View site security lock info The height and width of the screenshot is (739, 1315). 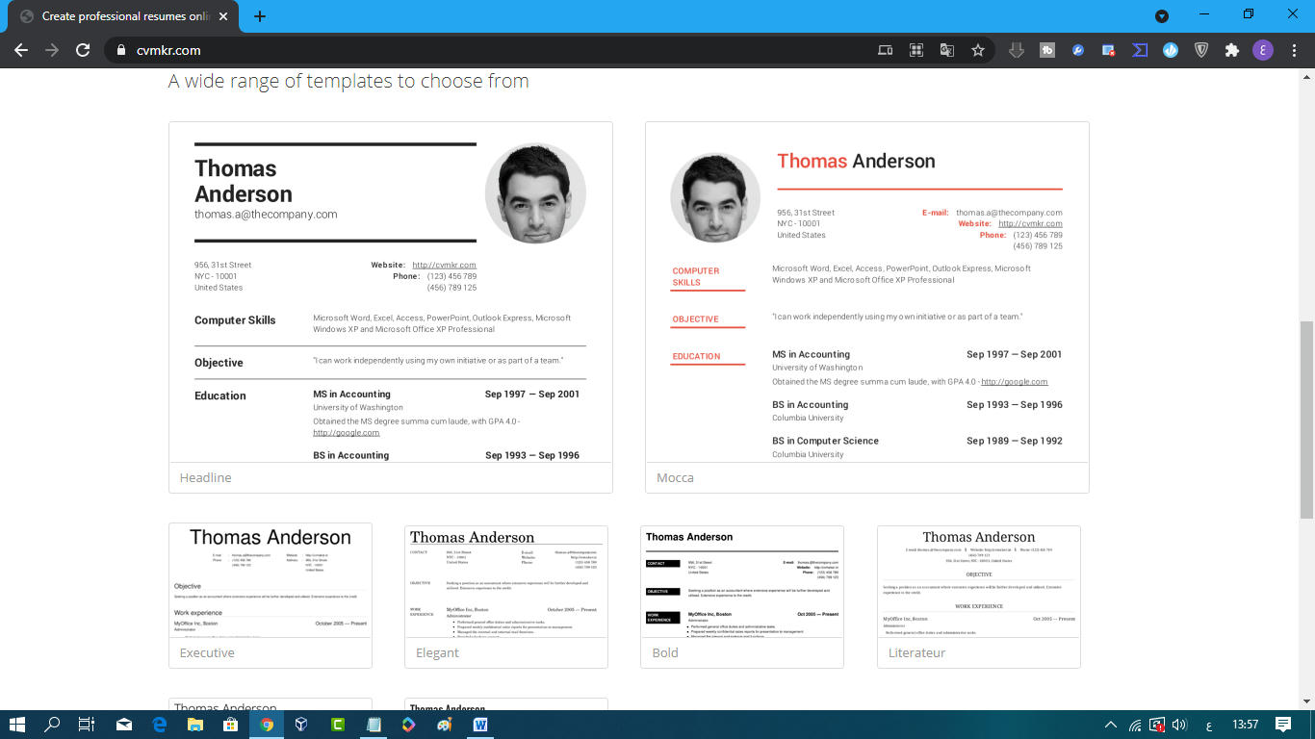(120, 50)
